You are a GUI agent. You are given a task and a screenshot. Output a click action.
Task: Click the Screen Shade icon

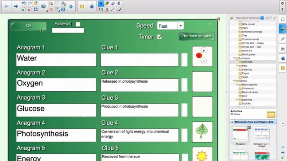[57, 4]
